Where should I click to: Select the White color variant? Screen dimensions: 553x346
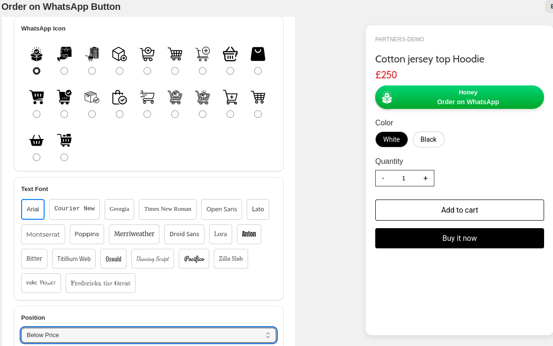tap(392, 139)
